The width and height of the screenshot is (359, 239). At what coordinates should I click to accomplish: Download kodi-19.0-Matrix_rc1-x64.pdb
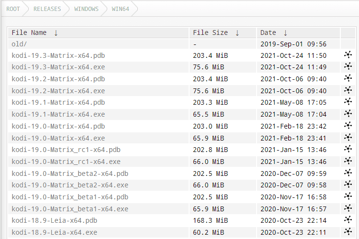pos(66,150)
